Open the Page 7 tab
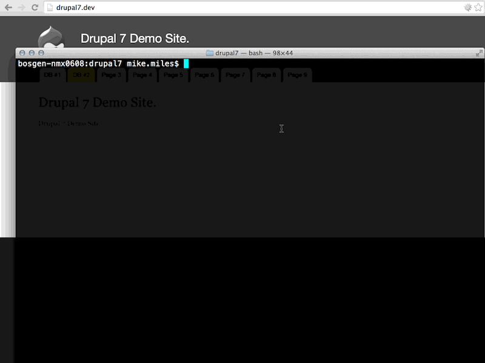 pyautogui.click(x=235, y=74)
